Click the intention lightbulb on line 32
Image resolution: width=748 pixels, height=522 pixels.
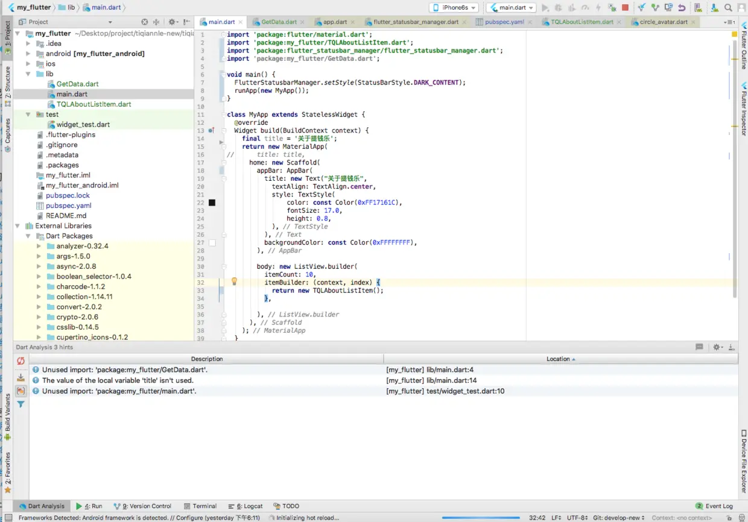coord(234,281)
